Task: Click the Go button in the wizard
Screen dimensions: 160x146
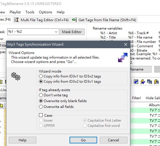Action: pos(83,140)
